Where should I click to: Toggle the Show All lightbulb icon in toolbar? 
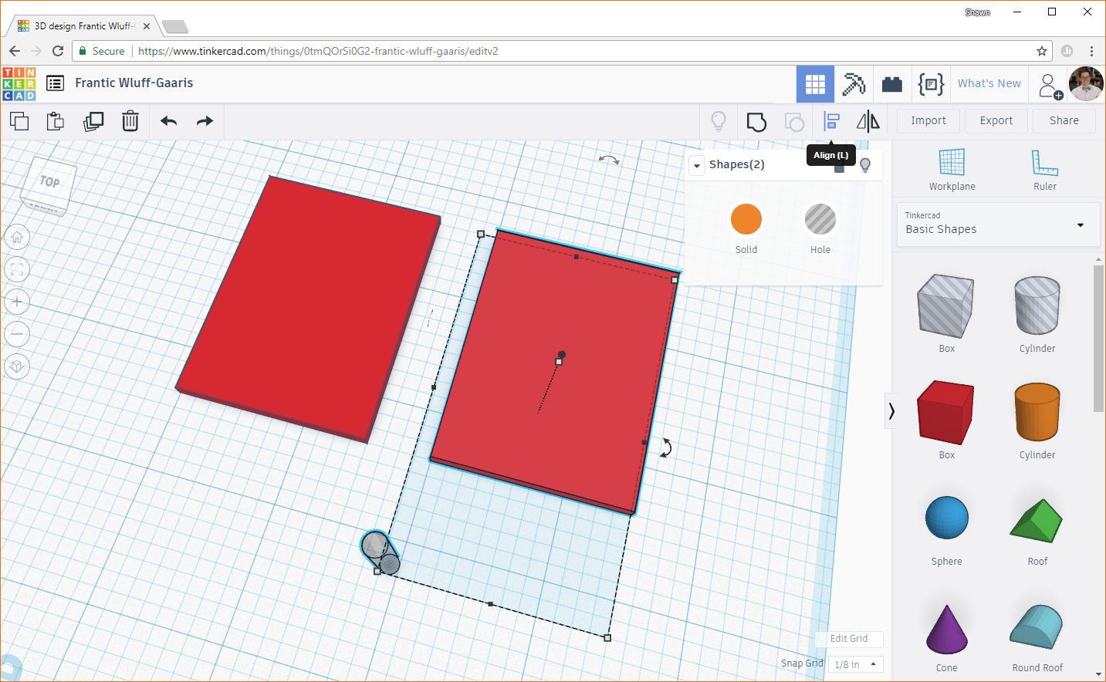tap(719, 121)
